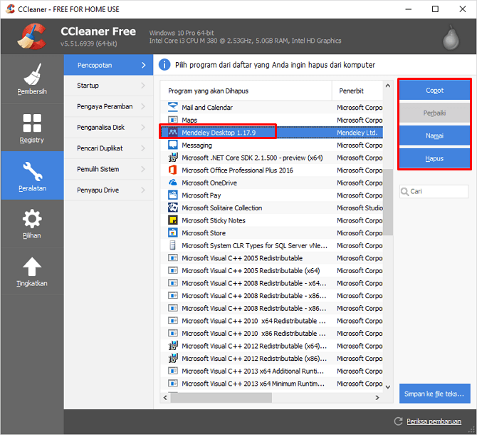Viewport: 477px width, 435px height.
Task: Open the Pembersih (Cleaner) broom icon
Action: (32, 76)
